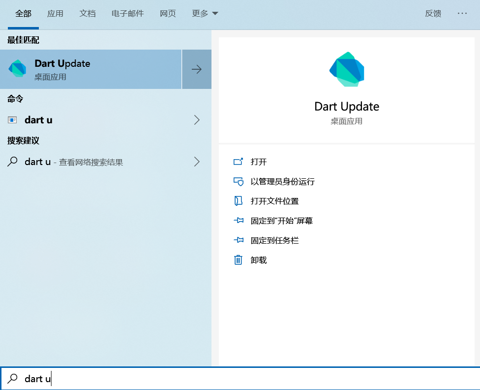
Task: Switch to the 应用 tab
Action: [x=55, y=13]
